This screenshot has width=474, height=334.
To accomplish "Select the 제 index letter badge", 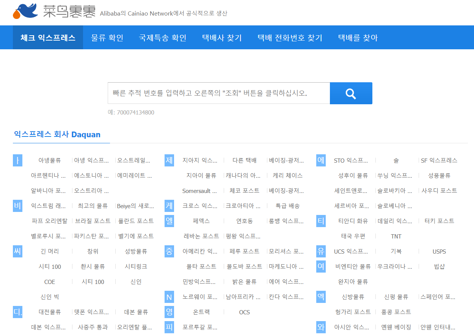I will (x=169, y=160).
